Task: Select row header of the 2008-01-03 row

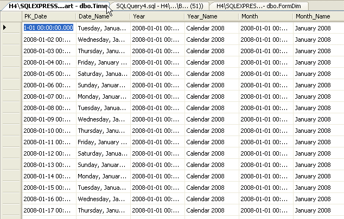Action: point(11,50)
